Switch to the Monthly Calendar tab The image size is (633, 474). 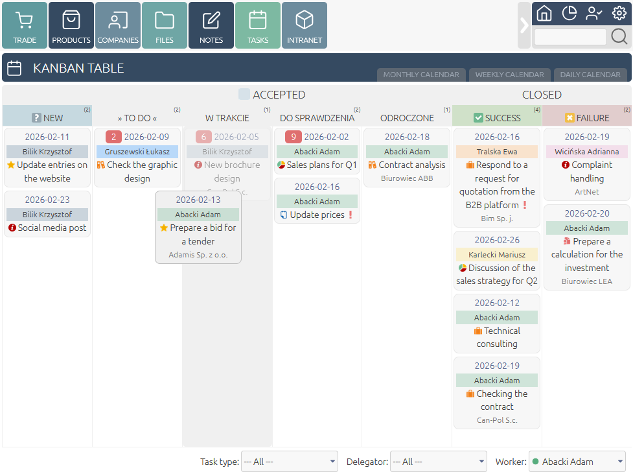[421, 75]
